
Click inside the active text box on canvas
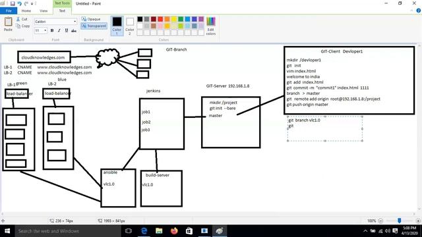[325, 129]
